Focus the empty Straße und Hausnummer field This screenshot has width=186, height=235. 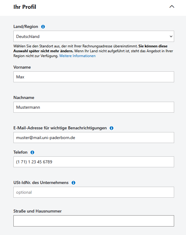pos(94,221)
